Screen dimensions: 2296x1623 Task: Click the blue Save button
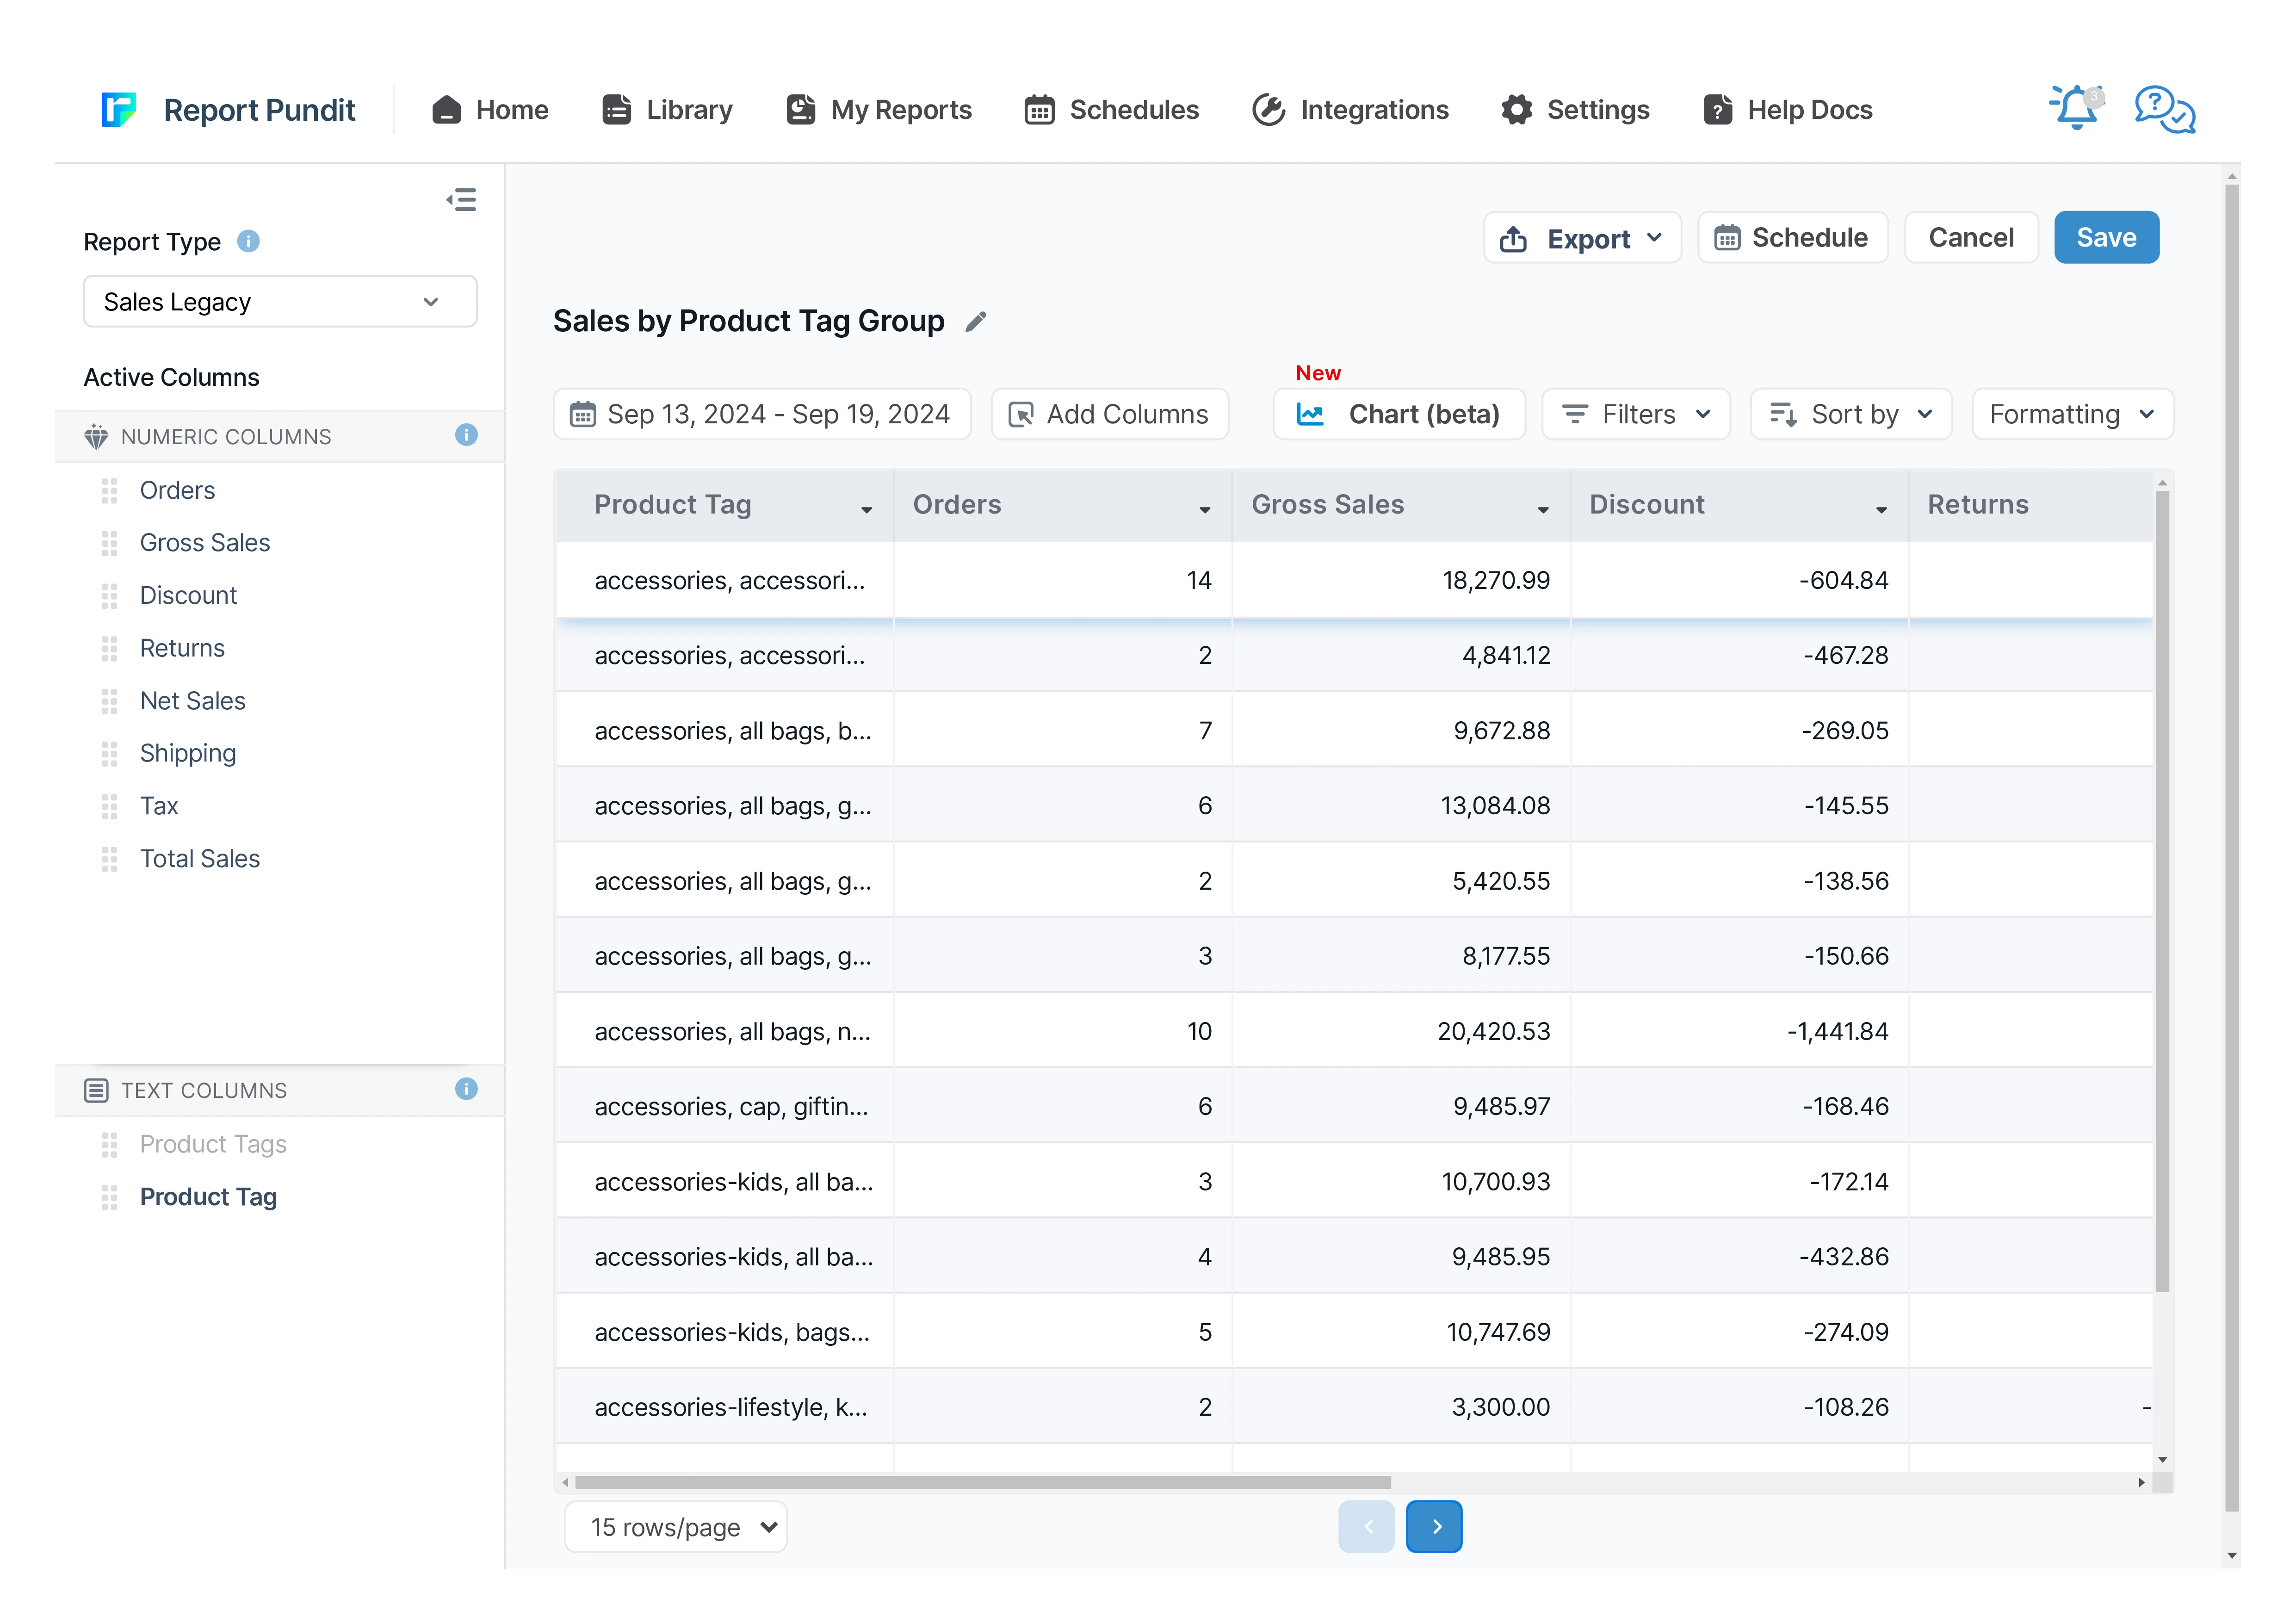pyautogui.click(x=2105, y=238)
